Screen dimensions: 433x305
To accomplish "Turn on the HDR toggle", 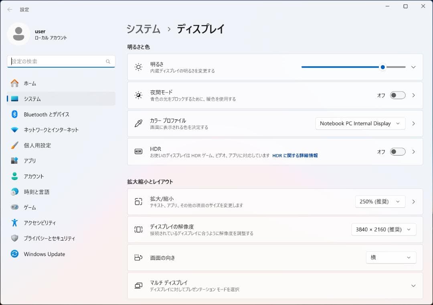I will pos(397,152).
